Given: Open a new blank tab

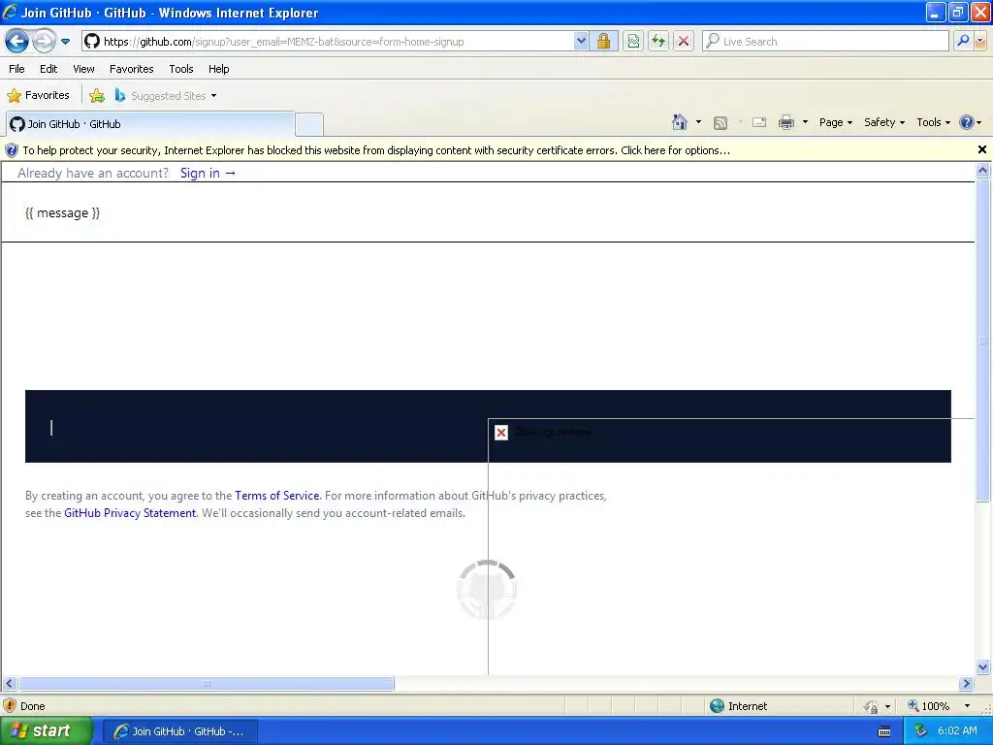Looking at the screenshot, I should coord(309,124).
